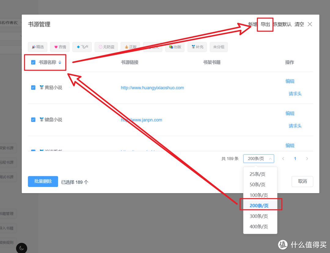Select 200条/页 from the page size list
The height and width of the screenshot is (253, 330).
(x=260, y=206)
